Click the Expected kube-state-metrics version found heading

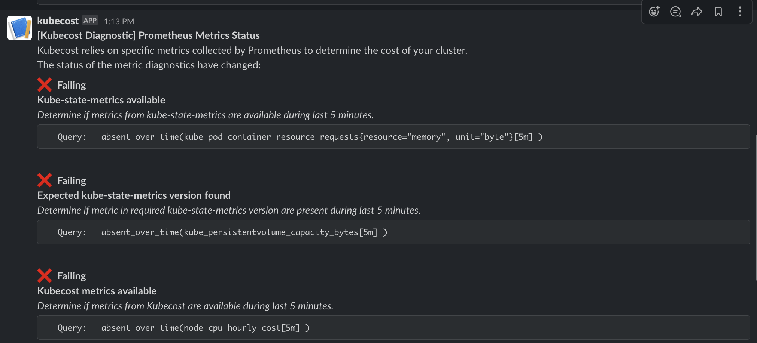coord(134,195)
